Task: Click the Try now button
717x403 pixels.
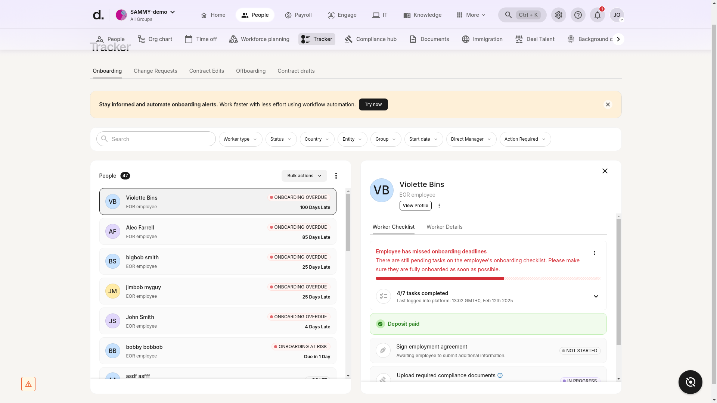Action: tap(373, 104)
